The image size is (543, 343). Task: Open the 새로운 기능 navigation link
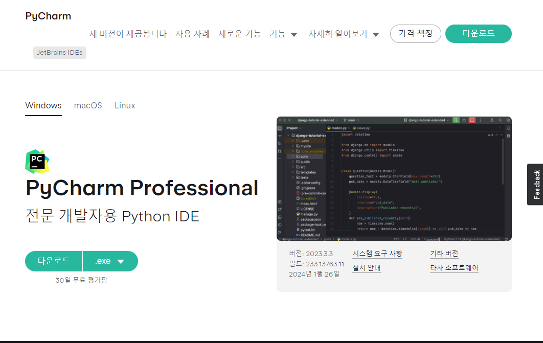(x=239, y=34)
